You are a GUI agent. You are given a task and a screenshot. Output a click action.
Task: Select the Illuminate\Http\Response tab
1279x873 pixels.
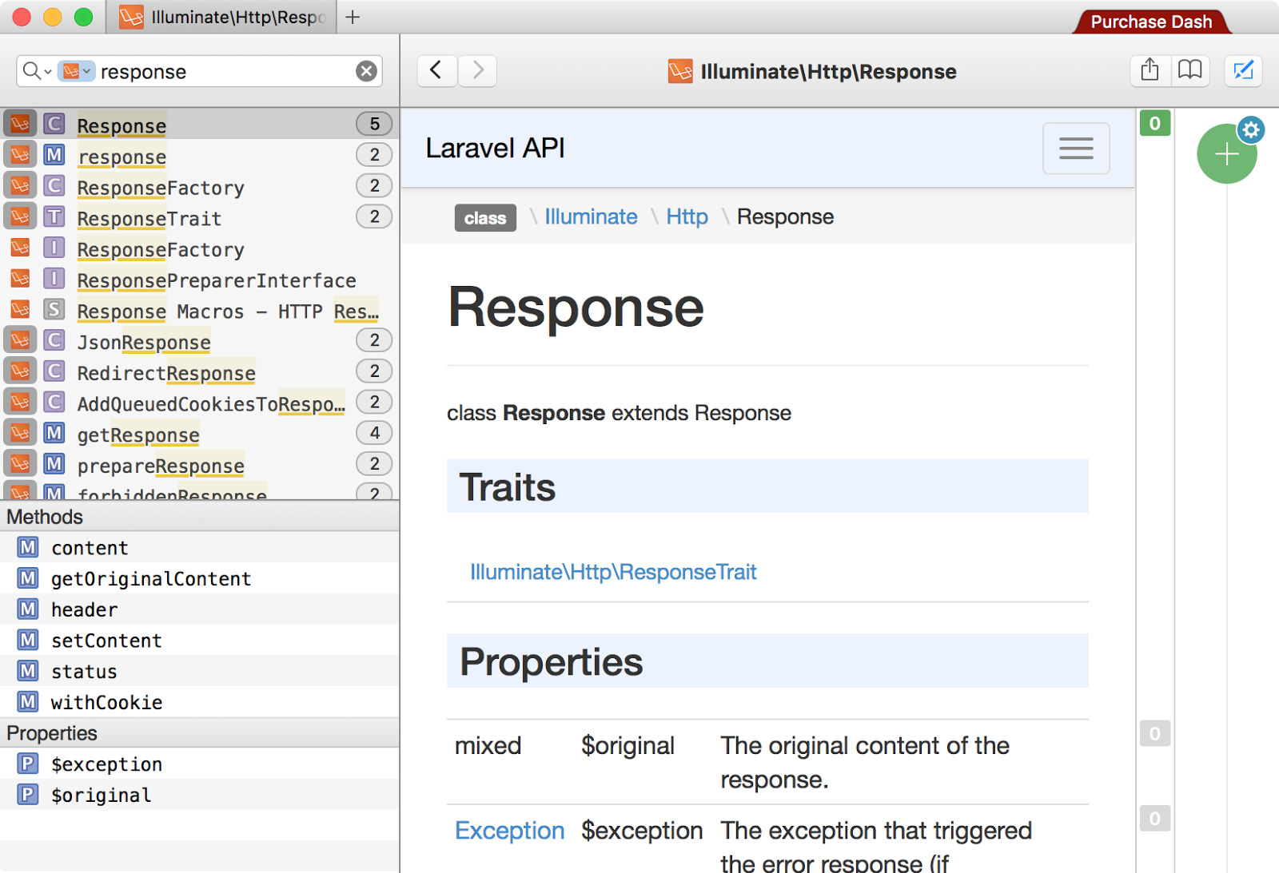pyautogui.click(x=222, y=17)
